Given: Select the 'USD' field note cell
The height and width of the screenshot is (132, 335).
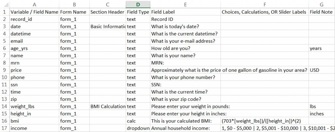Looking at the screenshot, I should 321,70.
